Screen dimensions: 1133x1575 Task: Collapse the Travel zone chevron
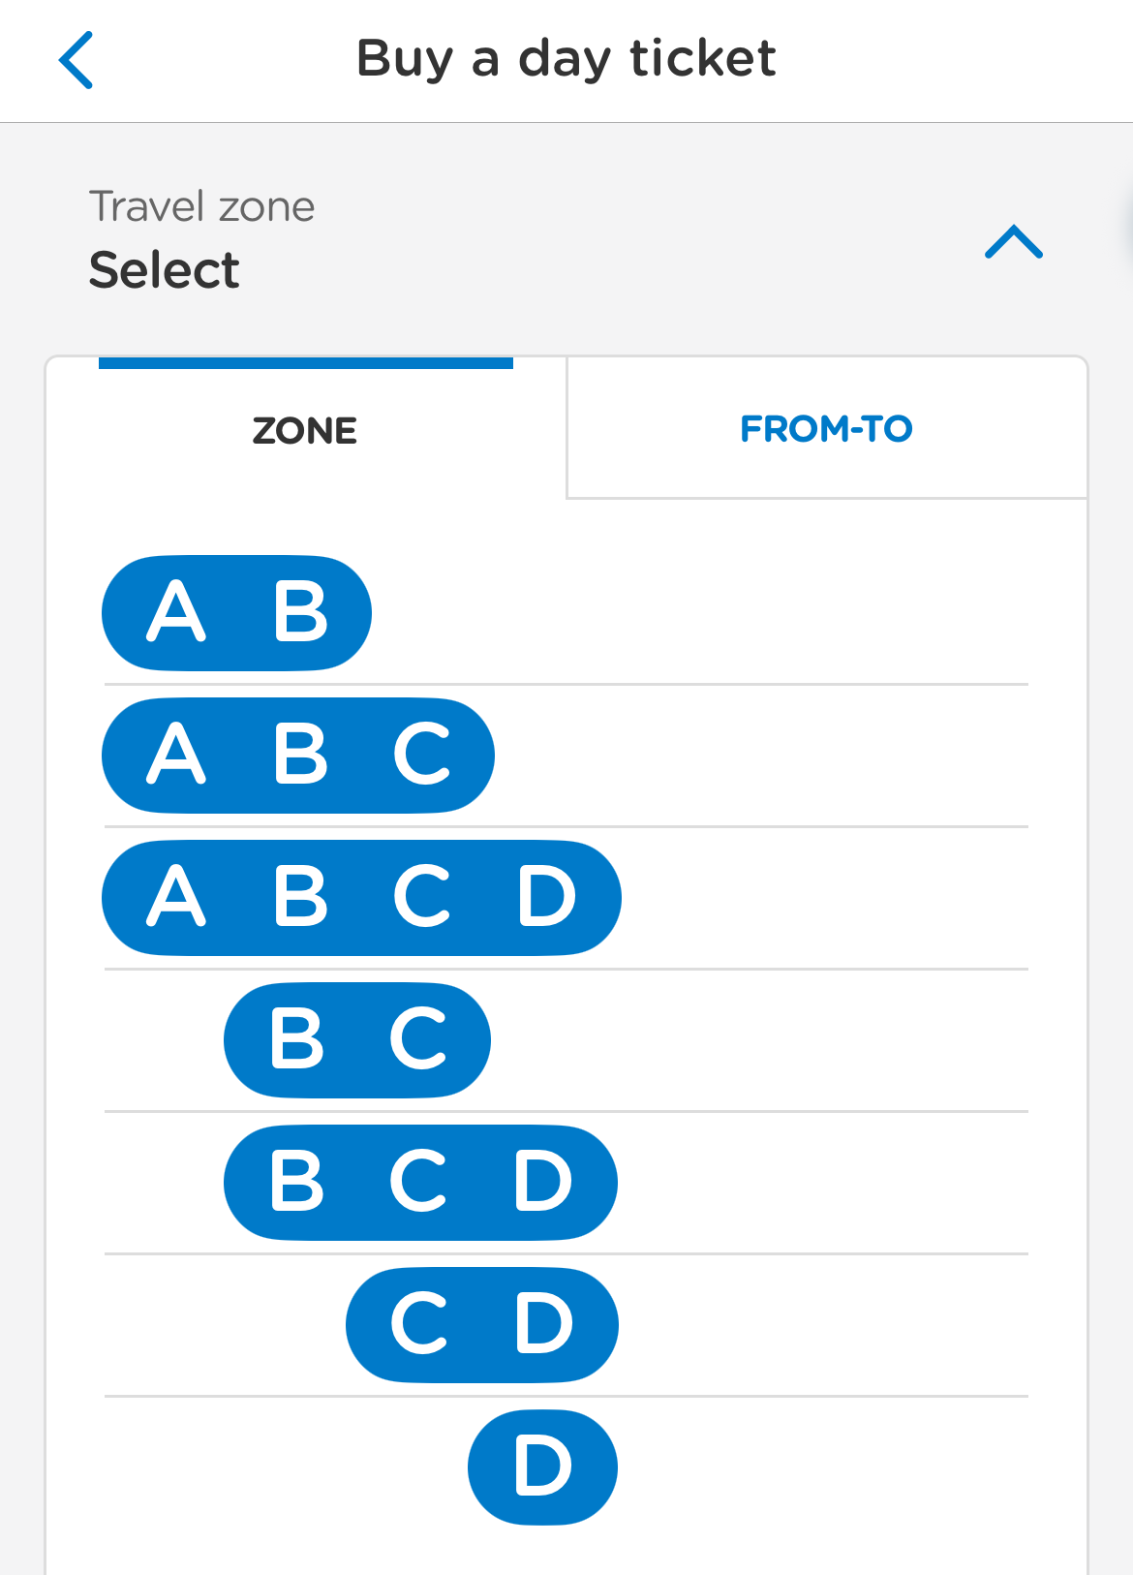pos(1013,242)
